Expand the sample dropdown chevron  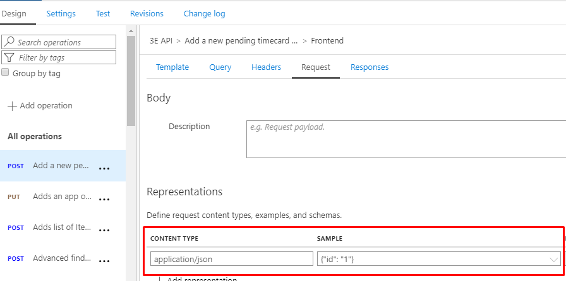[553, 260]
